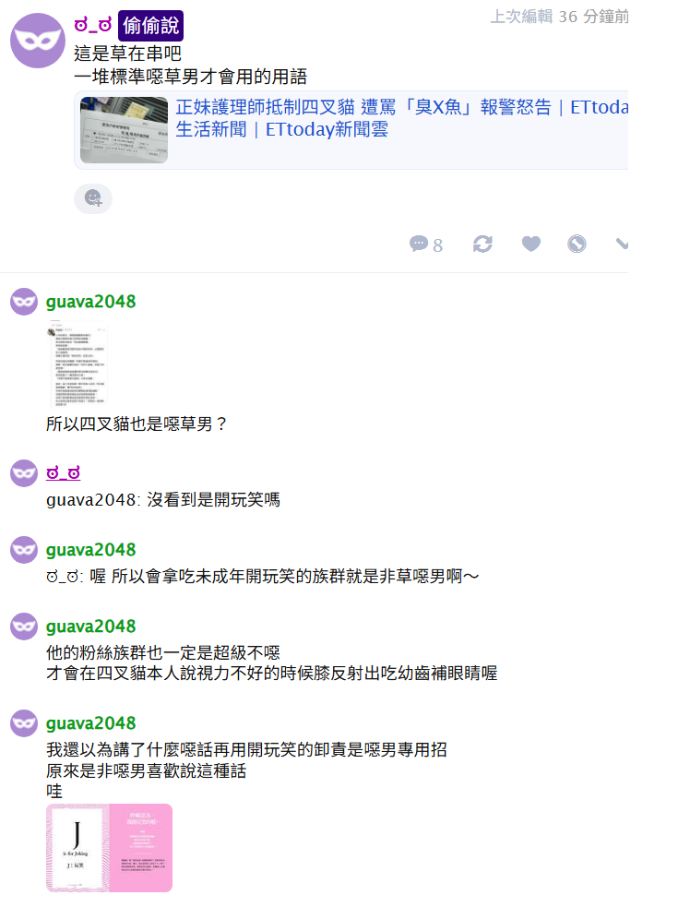Open the replies bubble showing 8 comments
Screen dimensions: 690x919
[x=426, y=244]
